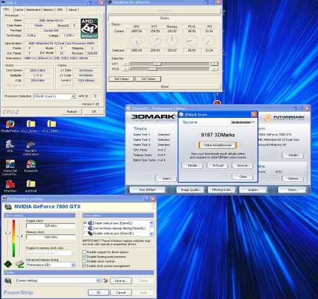Open Processor Selection dropdown in CPU-Z
318x299 pixels.
[73, 96]
